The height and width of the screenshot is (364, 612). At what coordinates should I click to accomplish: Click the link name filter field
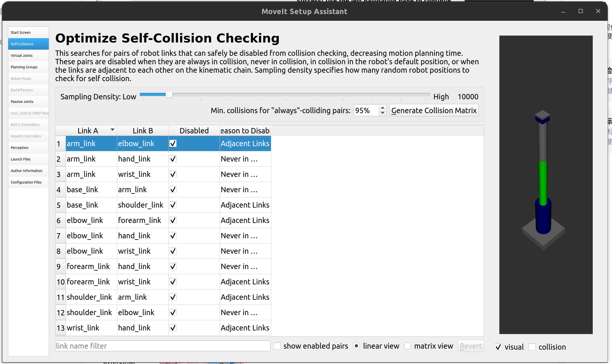coord(163,346)
